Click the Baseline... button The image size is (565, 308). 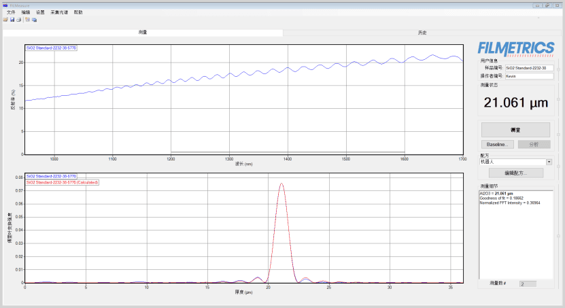point(498,144)
